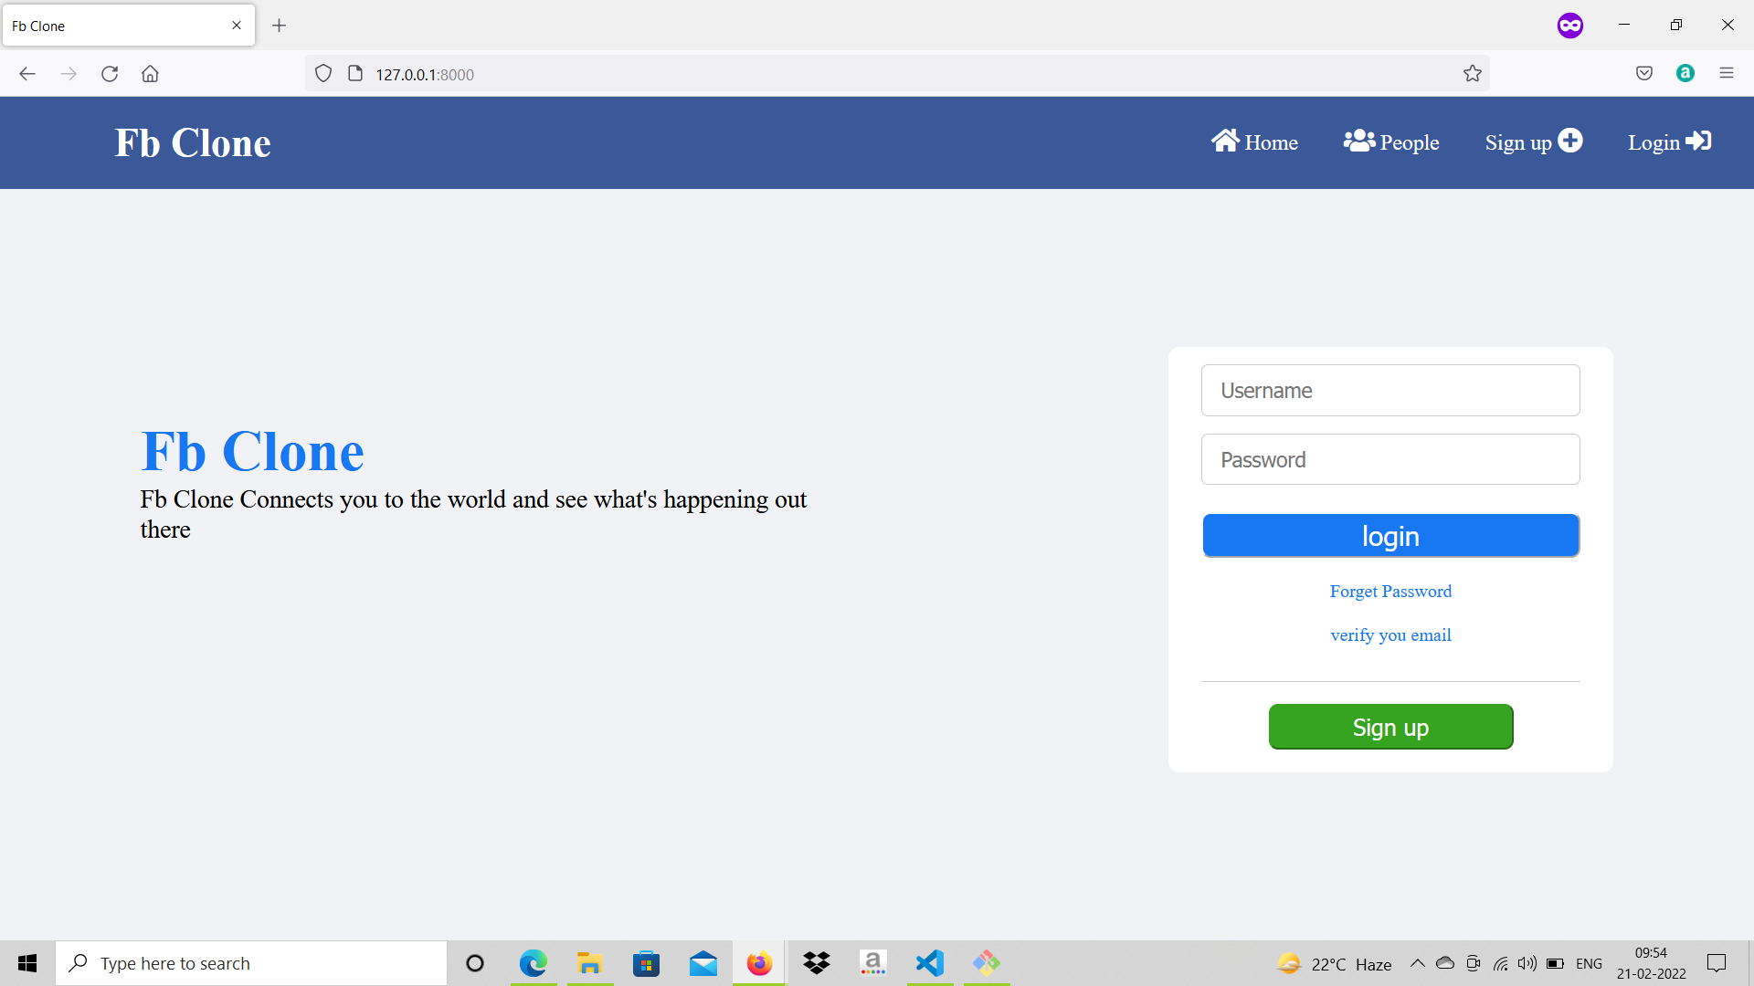Show hidden system tray icons

(1418, 963)
